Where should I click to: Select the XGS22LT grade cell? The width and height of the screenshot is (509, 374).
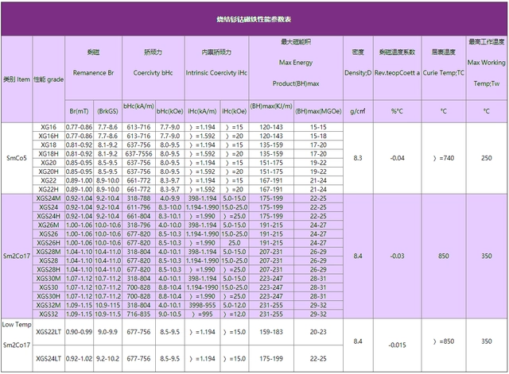point(49,330)
